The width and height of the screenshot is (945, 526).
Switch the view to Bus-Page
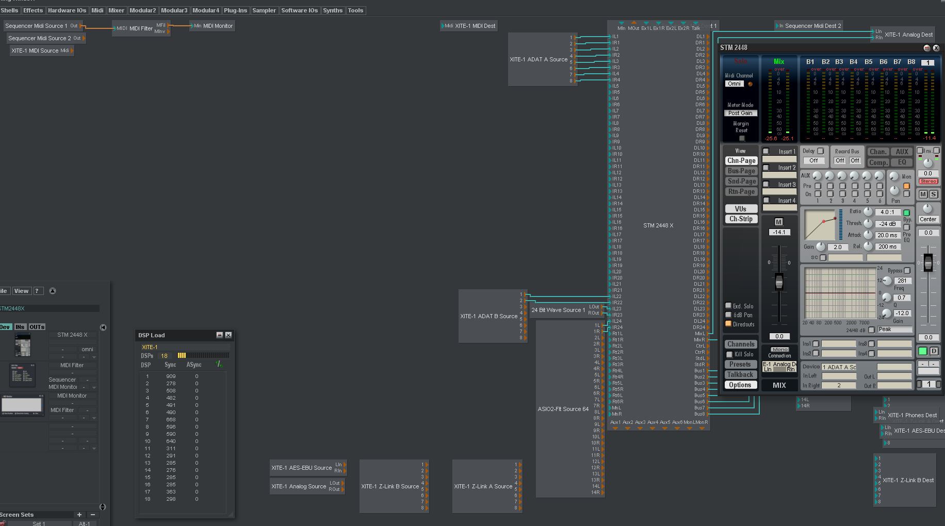click(741, 171)
